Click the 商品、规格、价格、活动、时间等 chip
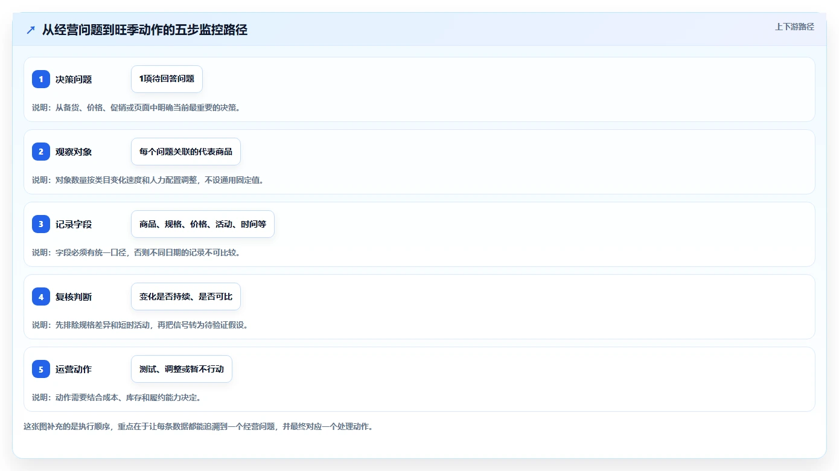839x471 pixels. tap(203, 224)
